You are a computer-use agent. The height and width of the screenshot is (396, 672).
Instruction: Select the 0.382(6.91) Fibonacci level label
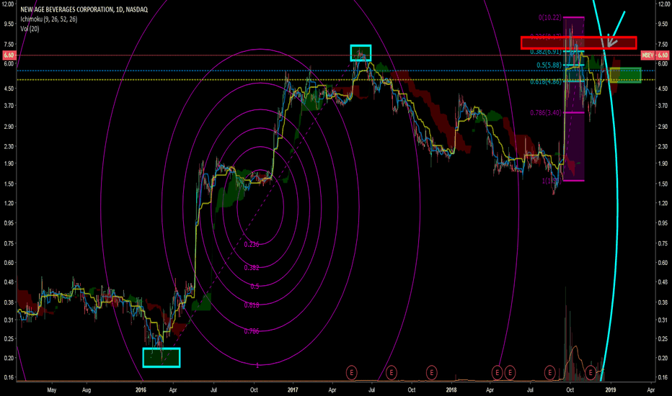[x=546, y=52]
